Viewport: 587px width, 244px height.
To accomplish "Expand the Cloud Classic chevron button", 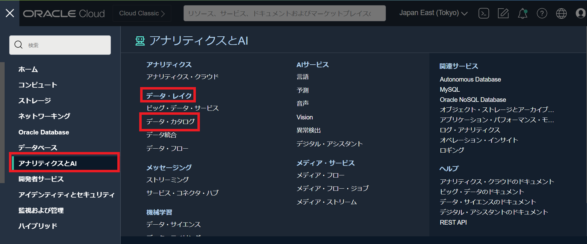I will [x=142, y=13].
